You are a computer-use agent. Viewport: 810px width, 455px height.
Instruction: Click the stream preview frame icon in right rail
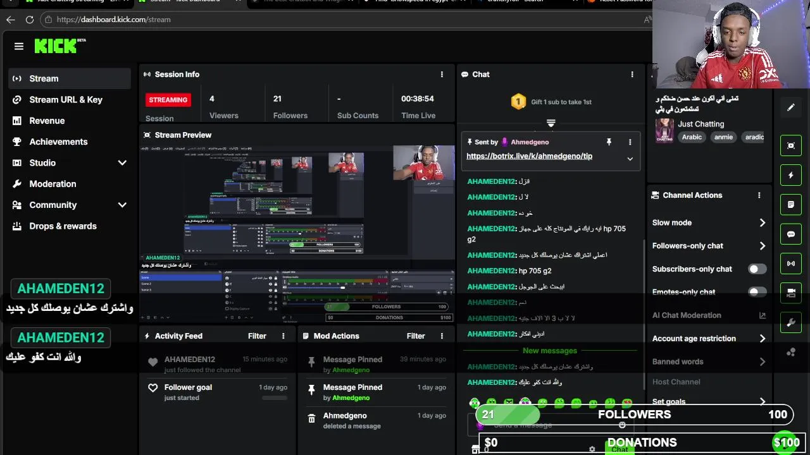tap(790, 145)
